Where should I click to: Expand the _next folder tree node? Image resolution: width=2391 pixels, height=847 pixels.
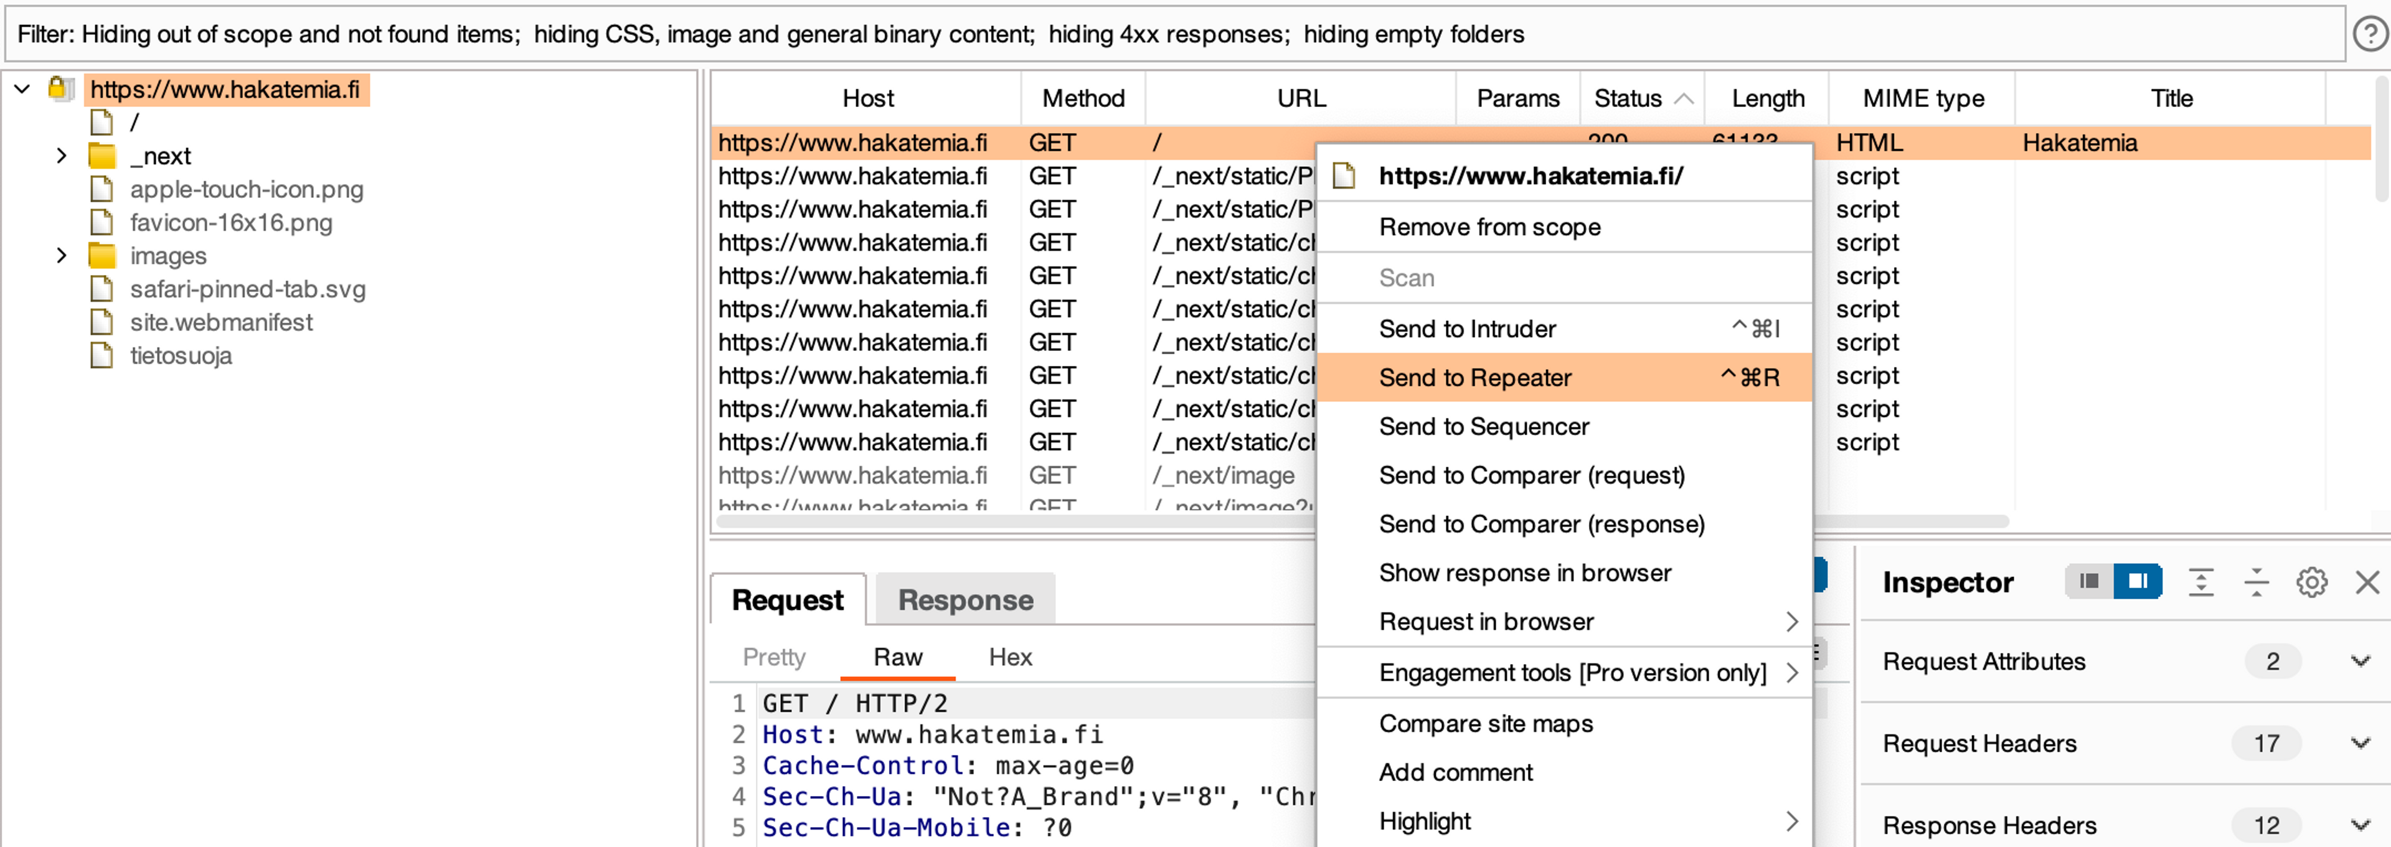(61, 156)
